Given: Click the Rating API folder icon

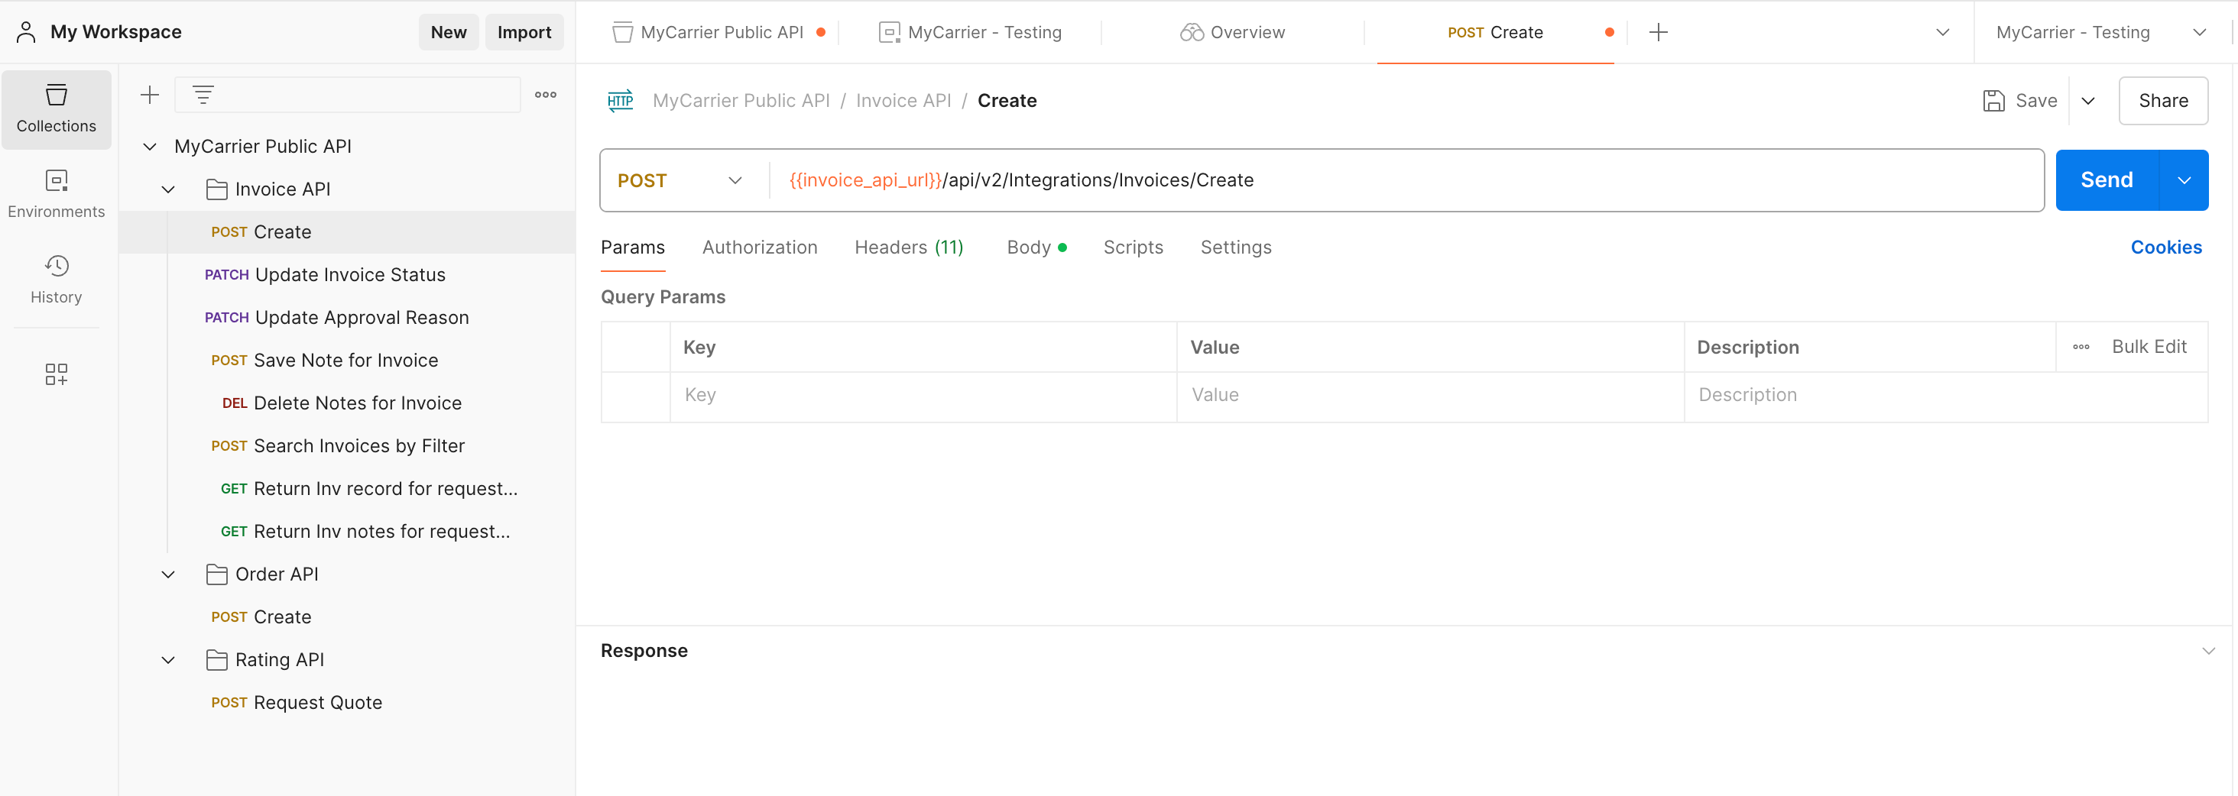Looking at the screenshot, I should tap(216, 660).
